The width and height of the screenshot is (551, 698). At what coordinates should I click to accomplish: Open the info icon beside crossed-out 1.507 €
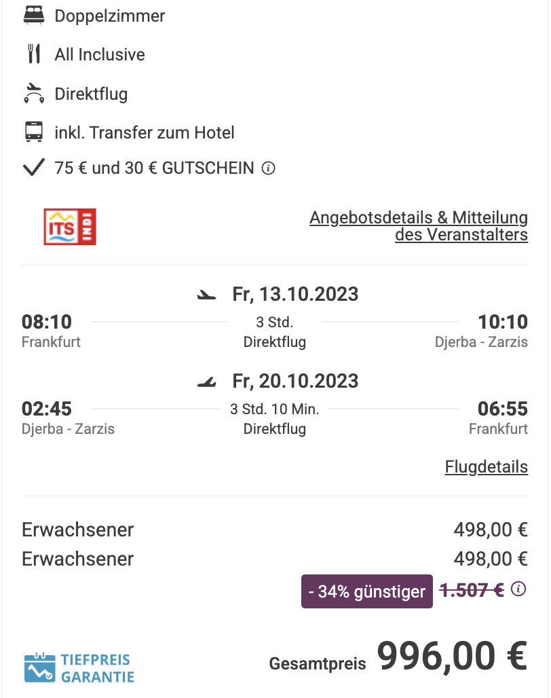point(518,589)
